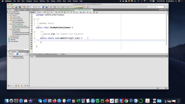Click the Clean and Build Project icon
This screenshot has height=104, width=185.
coord(55,7)
